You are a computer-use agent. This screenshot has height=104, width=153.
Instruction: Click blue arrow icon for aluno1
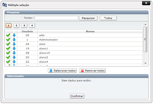coord(14,49)
